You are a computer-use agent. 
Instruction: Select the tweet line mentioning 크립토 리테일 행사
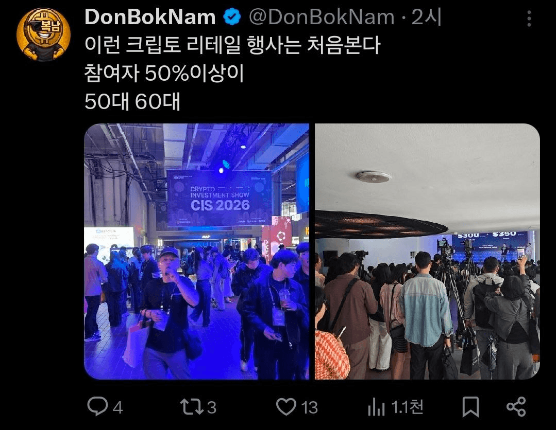click(x=232, y=45)
